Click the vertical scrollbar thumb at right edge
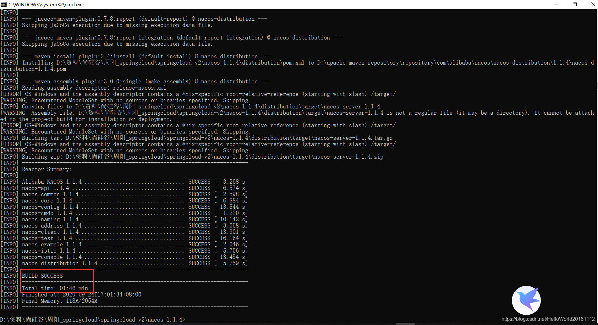This screenshot has height=325, width=598. coord(597,85)
